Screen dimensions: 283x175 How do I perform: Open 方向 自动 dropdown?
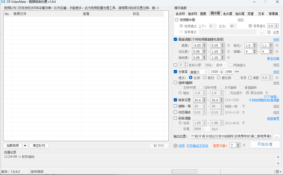[x=221, y=65]
